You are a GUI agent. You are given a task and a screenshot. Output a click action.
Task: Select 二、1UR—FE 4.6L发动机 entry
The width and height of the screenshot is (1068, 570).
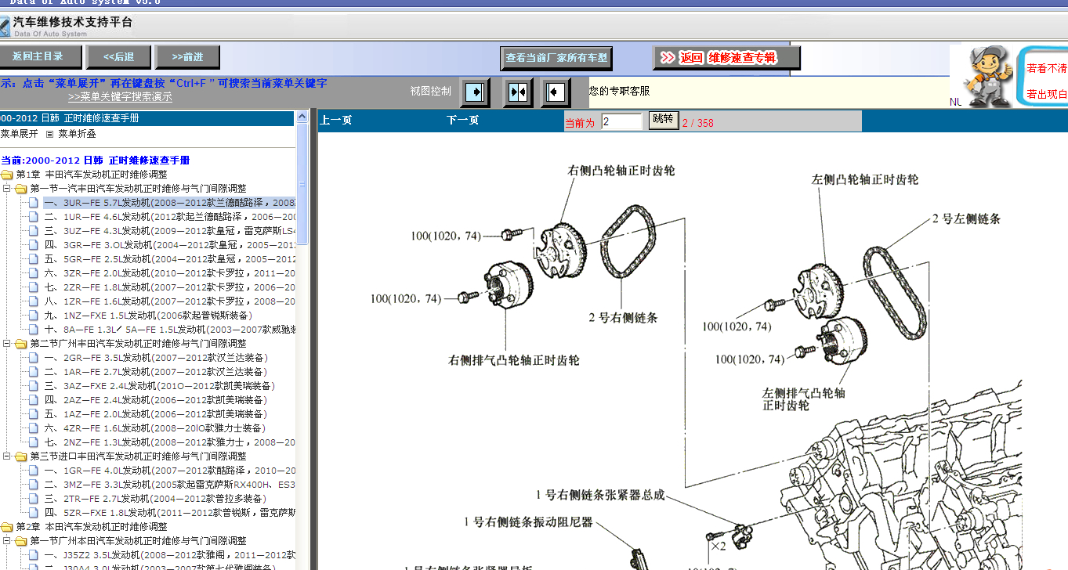pyautogui.click(x=169, y=217)
